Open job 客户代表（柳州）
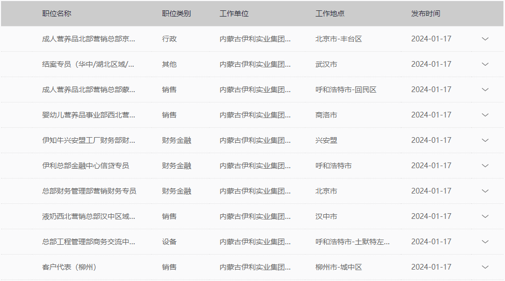 (x=69, y=267)
